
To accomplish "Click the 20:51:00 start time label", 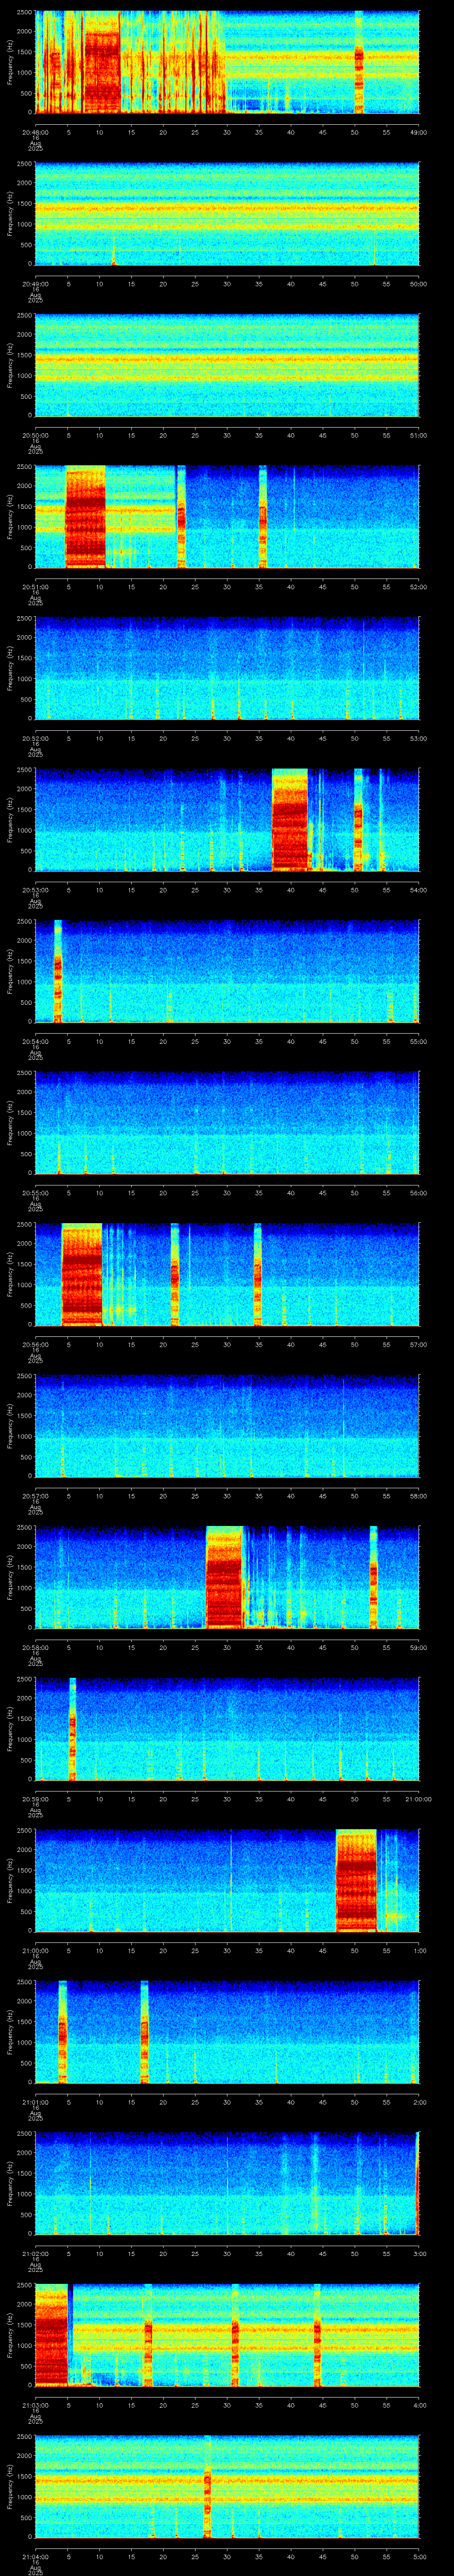I will tap(35, 587).
